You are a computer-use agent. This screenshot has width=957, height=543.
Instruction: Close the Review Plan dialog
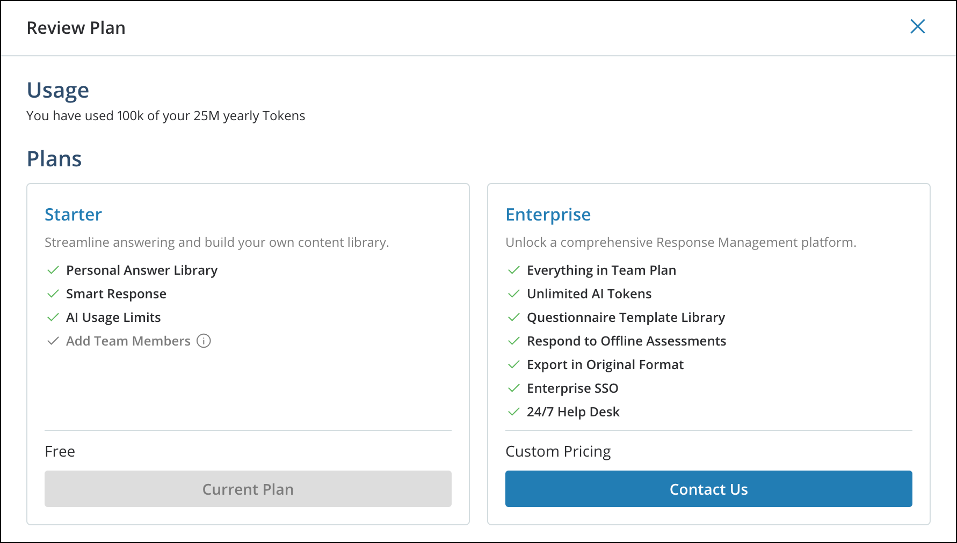tap(918, 26)
